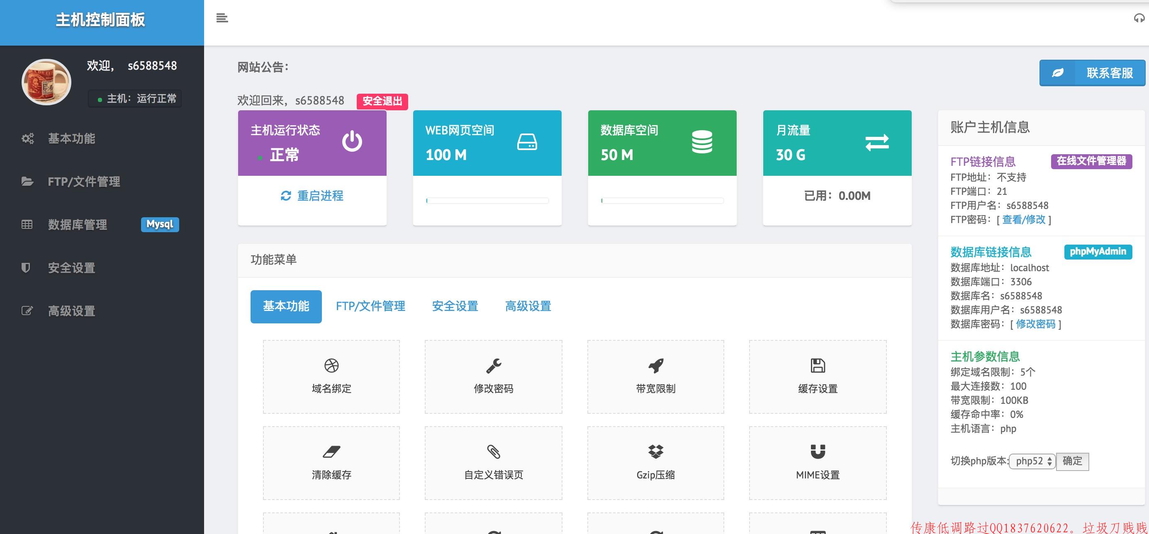Switch to the 高级设置 tab in 功能菜单
This screenshot has height=534, width=1149.
(528, 306)
